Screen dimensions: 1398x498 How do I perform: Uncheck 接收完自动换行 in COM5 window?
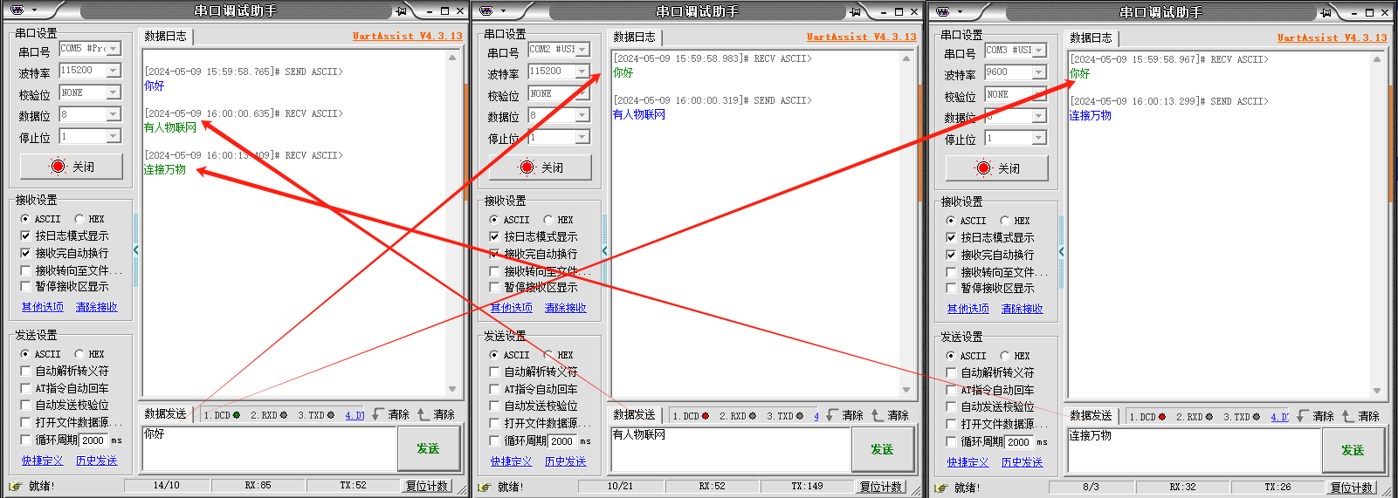25,253
